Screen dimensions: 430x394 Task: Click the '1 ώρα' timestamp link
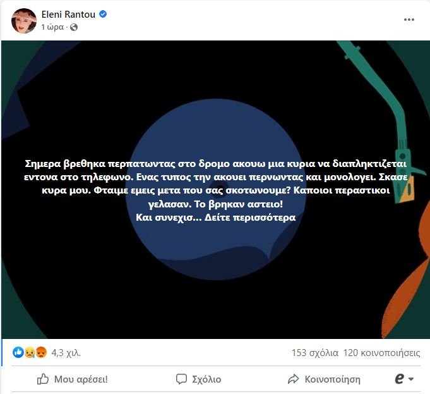[52, 27]
